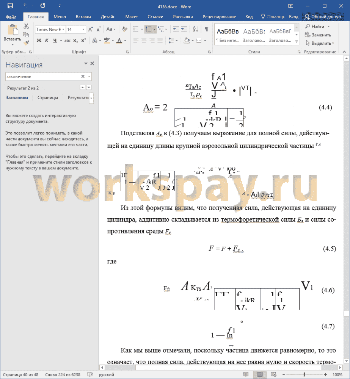Click the bulleted list icon
The height and width of the screenshot is (379, 350).
pos(136,30)
